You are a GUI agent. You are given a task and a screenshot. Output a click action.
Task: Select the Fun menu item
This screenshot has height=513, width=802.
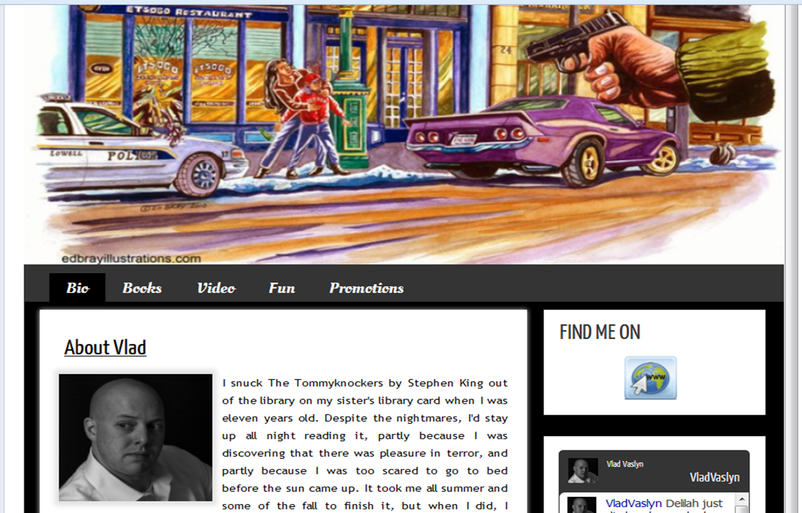pyautogui.click(x=282, y=287)
